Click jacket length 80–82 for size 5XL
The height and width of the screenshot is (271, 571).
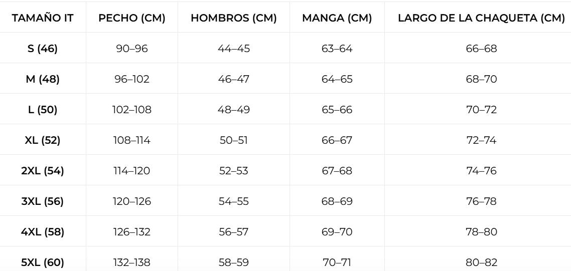(x=481, y=262)
